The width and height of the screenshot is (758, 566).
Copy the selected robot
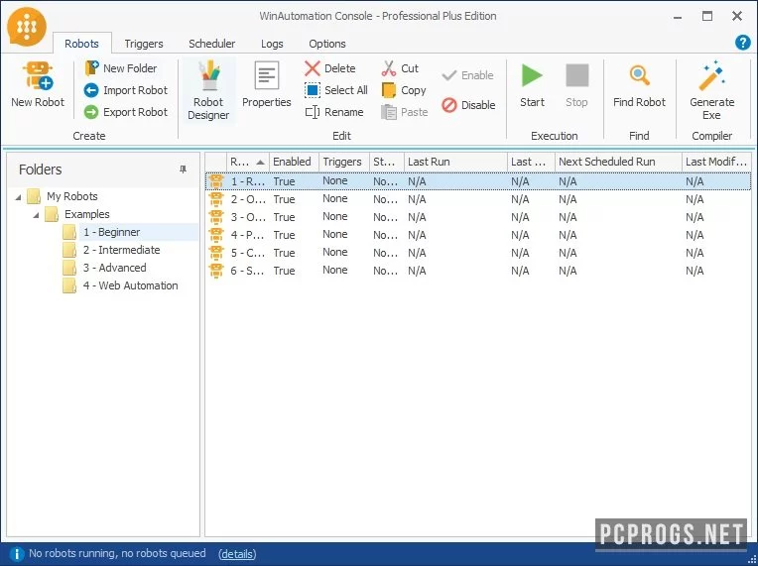pyautogui.click(x=404, y=90)
